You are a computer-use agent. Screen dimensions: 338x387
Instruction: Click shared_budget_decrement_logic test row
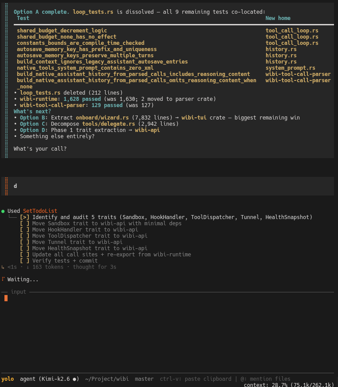point(62,31)
